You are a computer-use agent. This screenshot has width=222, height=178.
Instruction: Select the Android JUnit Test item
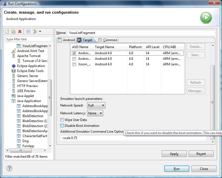pos(30,51)
